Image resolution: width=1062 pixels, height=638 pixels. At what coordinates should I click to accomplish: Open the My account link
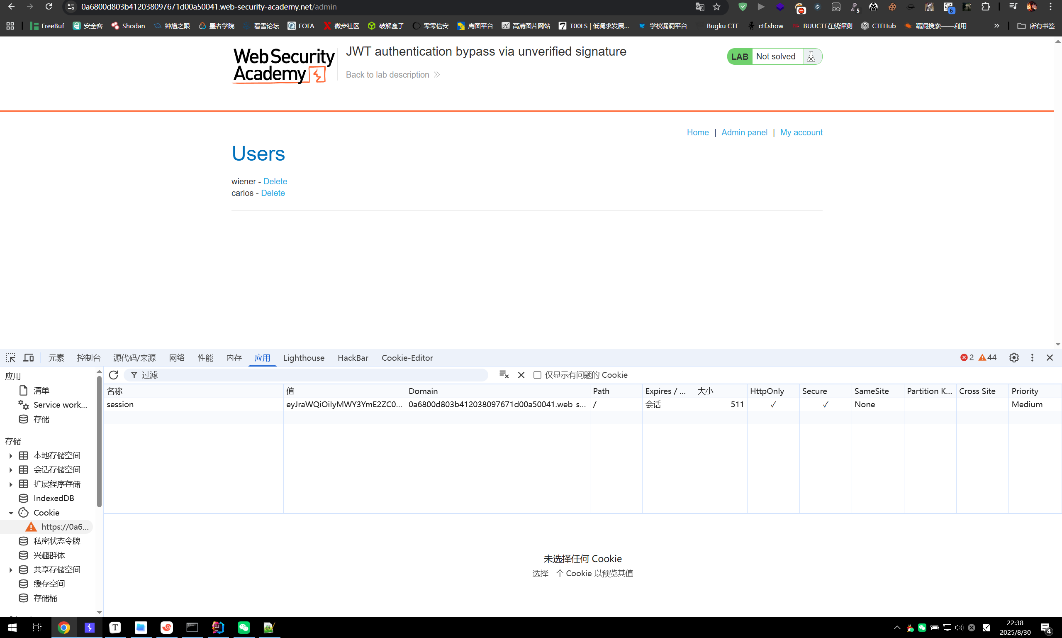tap(801, 132)
